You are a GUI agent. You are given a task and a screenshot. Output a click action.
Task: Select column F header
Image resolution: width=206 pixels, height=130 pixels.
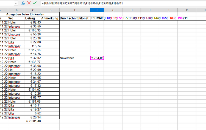(x=97, y=10)
